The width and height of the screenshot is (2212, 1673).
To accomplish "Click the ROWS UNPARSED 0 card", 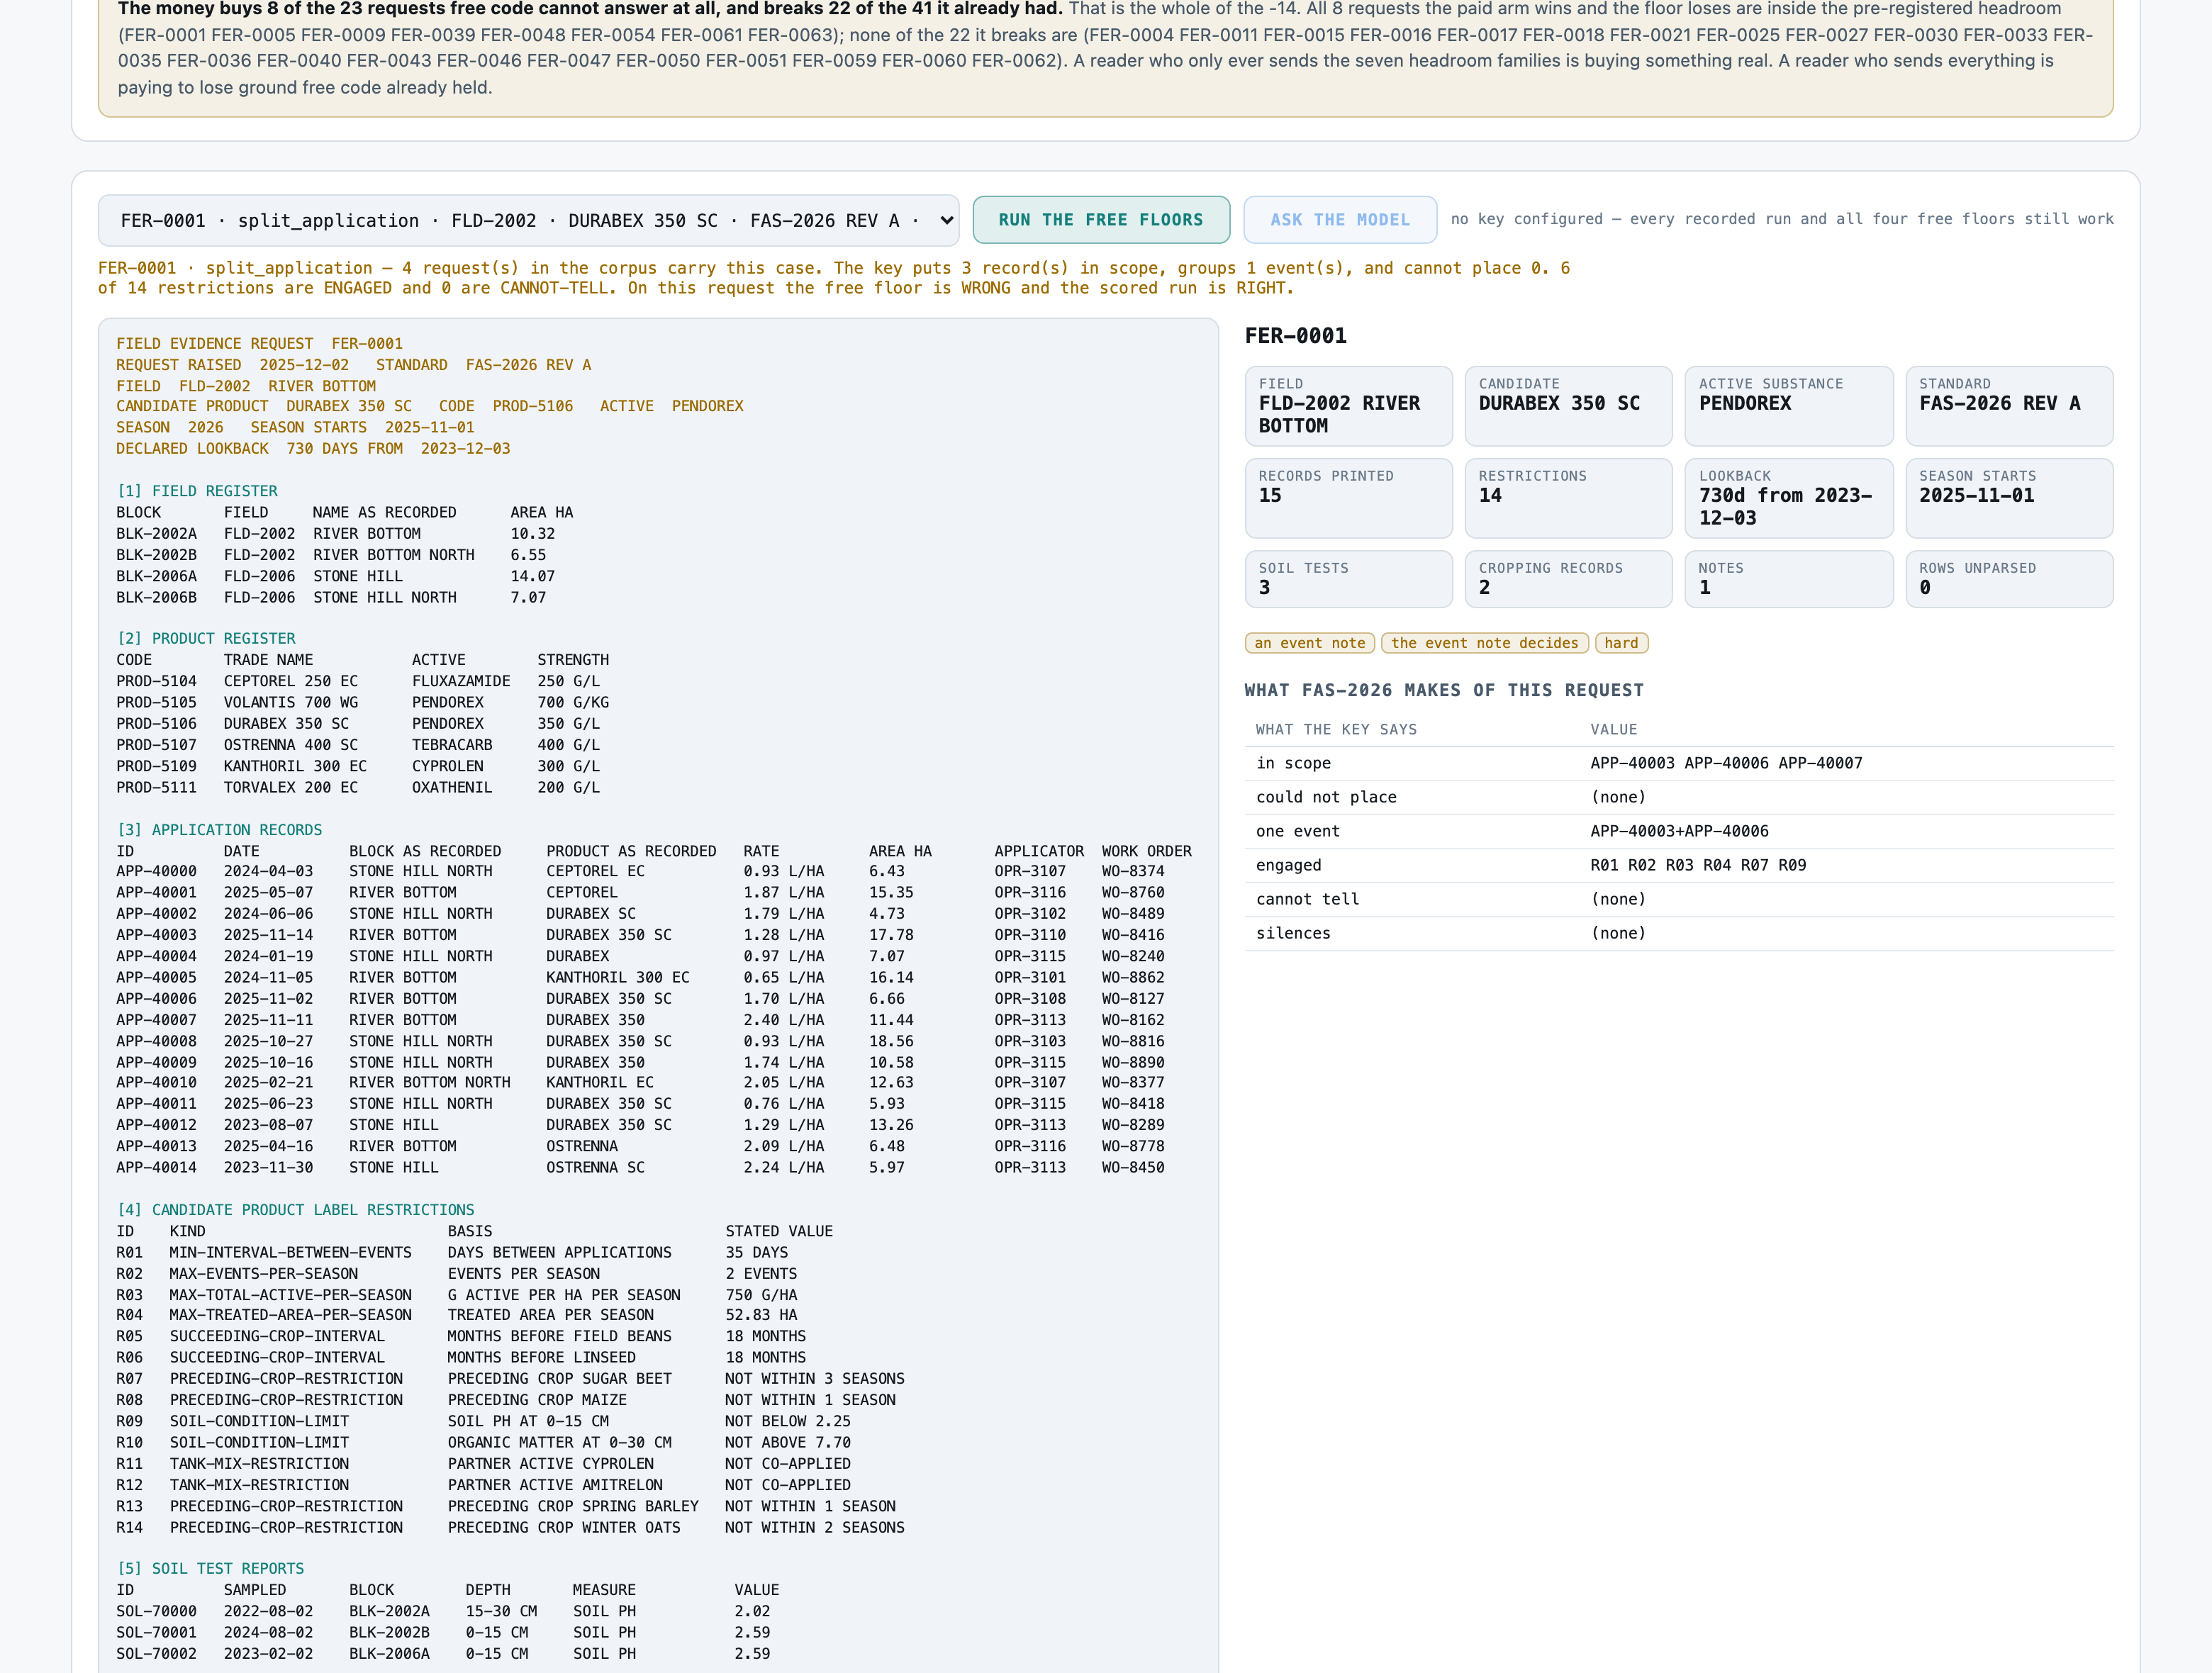I will pos(2009,579).
